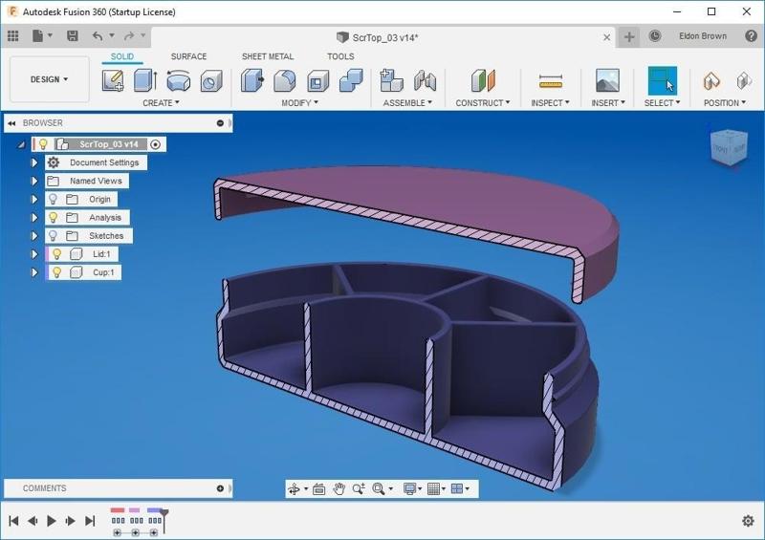The width and height of the screenshot is (765, 540).
Task: Select the Joint tool
Action: [425, 80]
